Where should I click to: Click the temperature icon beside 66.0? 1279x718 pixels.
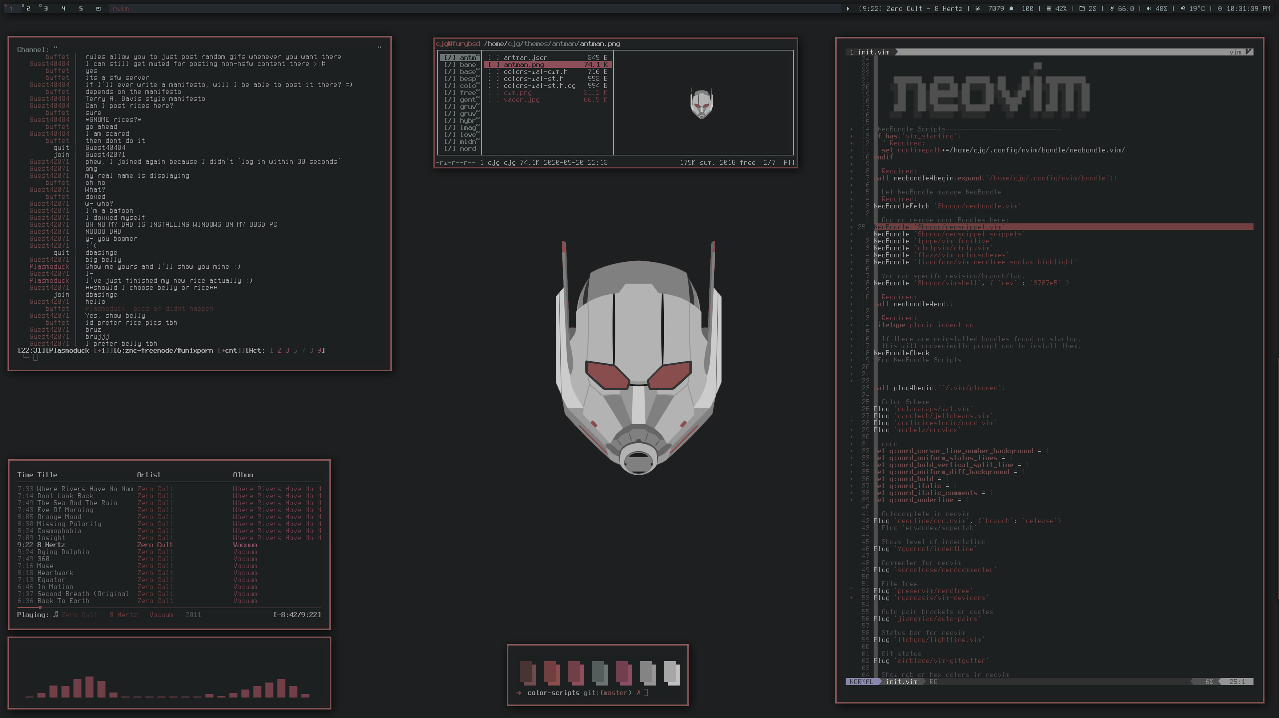(1112, 8)
